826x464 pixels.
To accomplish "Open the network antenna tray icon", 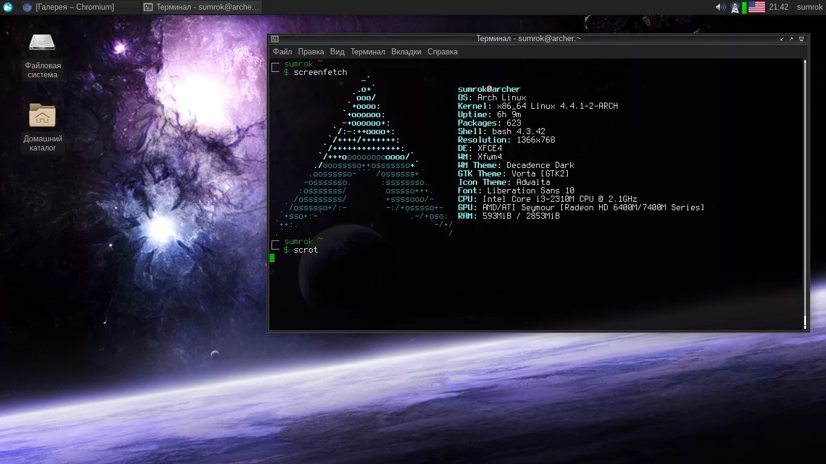I will coord(735,7).
